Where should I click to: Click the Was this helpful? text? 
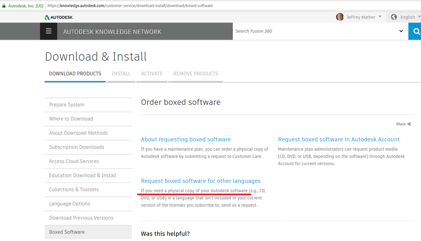tap(165, 234)
